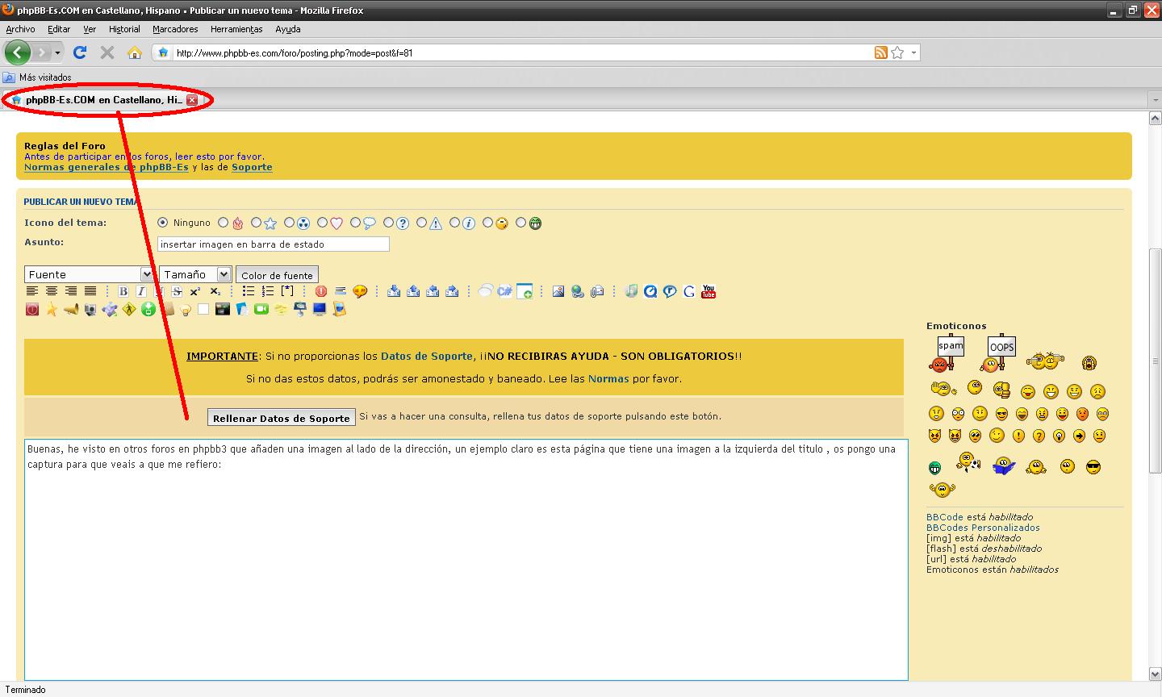
Task: Insert a bulleted list in the editor
Action: point(249,291)
